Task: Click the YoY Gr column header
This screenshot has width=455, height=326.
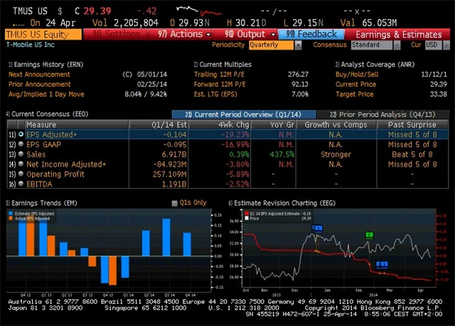Action: coord(273,125)
